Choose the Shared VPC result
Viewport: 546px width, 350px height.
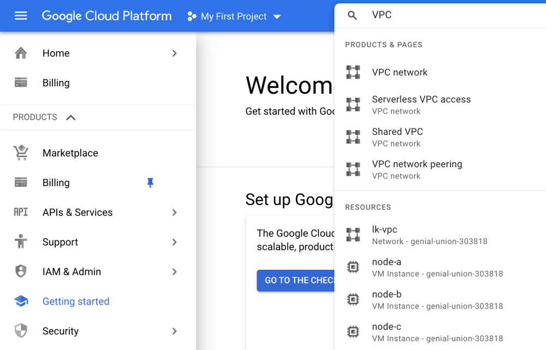click(x=397, y=137)
